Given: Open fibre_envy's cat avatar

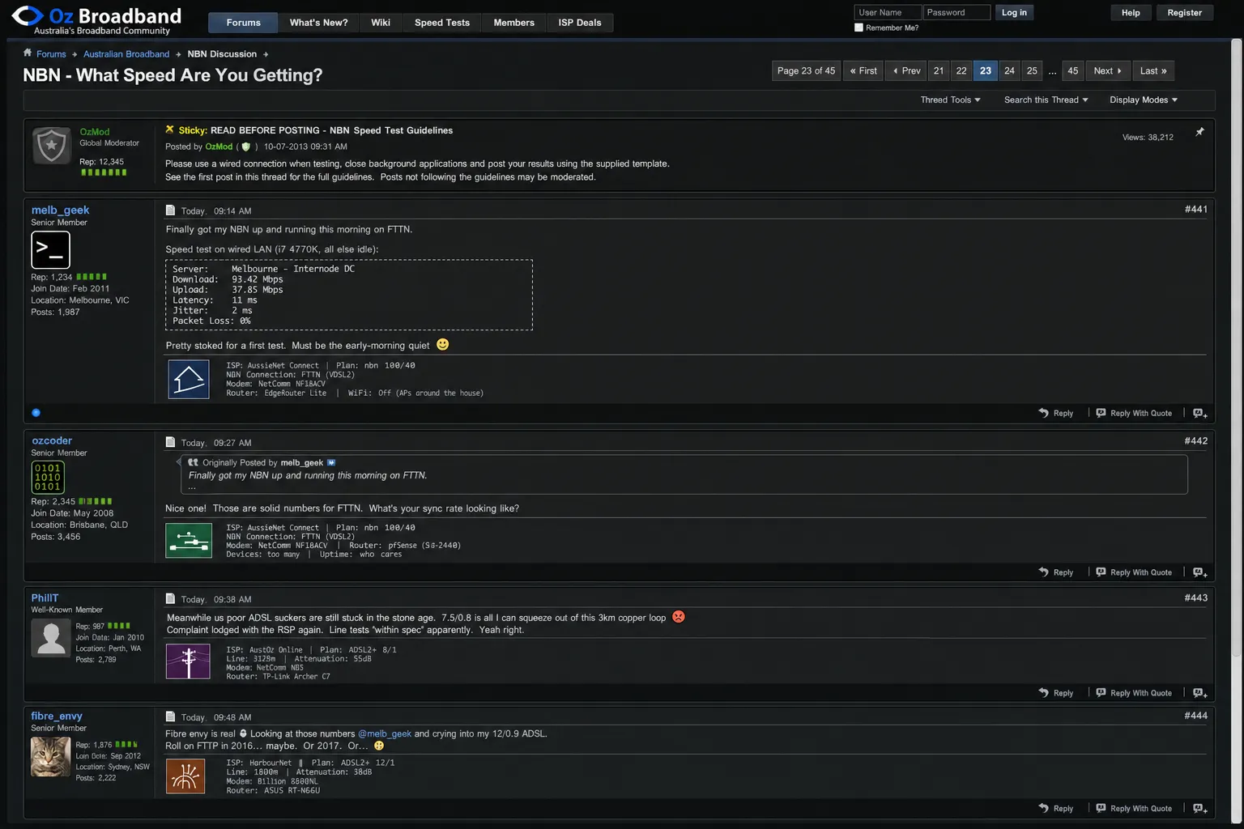Looking at the screenshot, I should [x=50, y=757].
